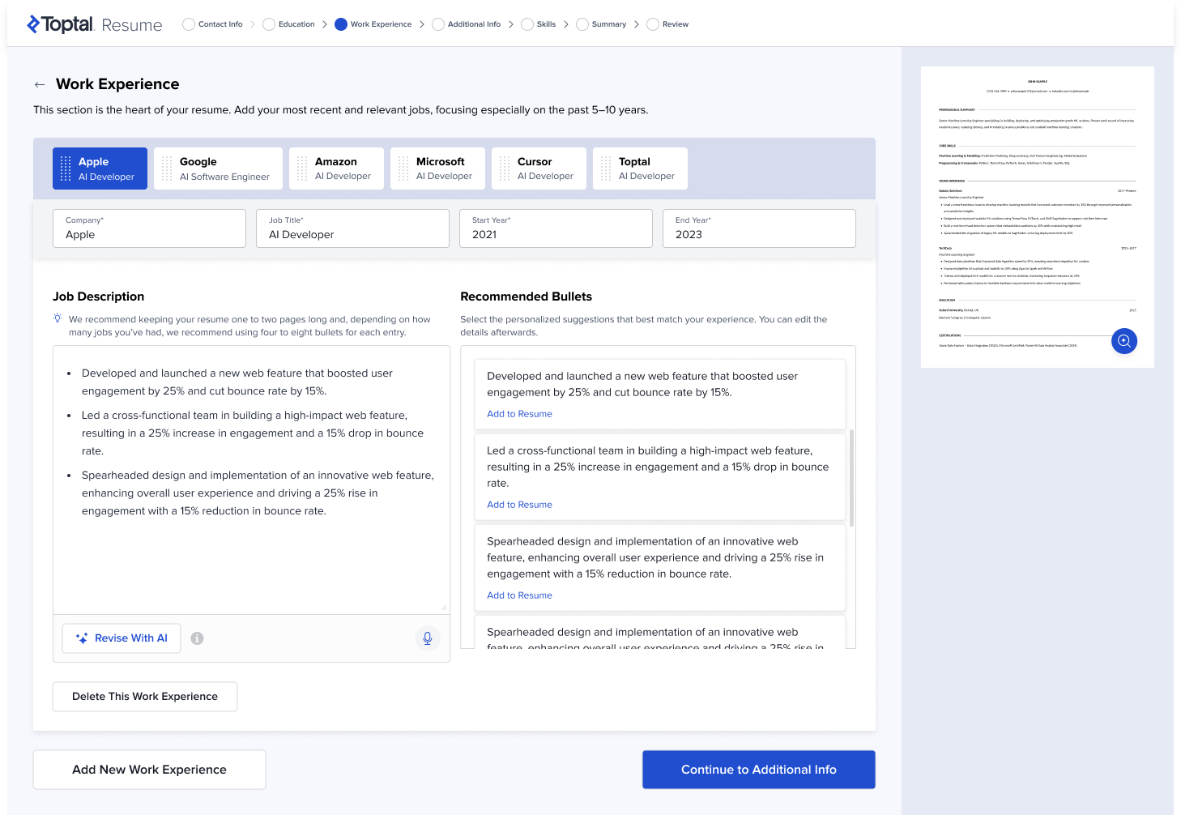Add 'Led a cross-functional team' bullet to resume
Viewport: 1181px width, 815px height.
(519, 505)
